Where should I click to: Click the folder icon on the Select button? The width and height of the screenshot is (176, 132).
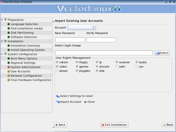coord(158,53)
